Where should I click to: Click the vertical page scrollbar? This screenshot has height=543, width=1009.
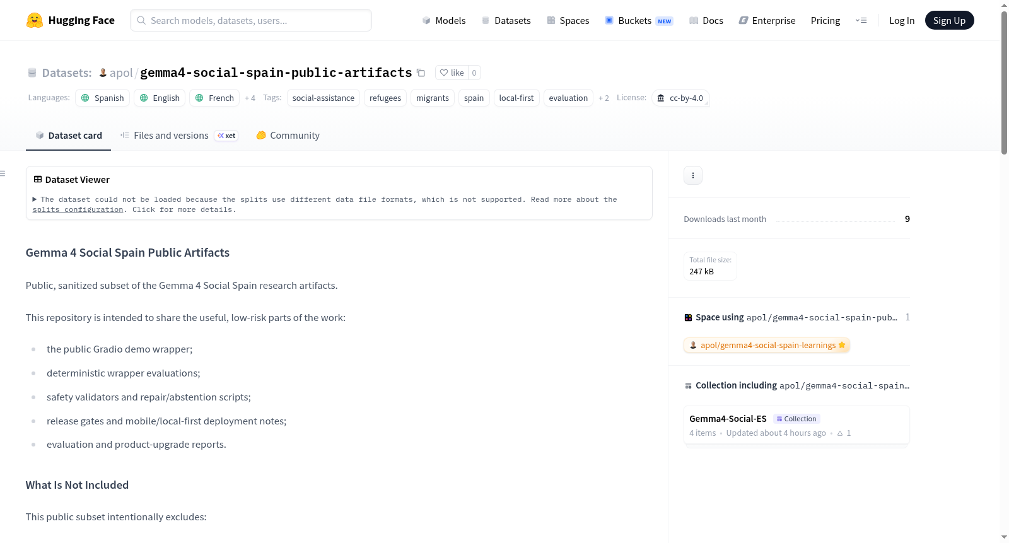coord(1004,82)
